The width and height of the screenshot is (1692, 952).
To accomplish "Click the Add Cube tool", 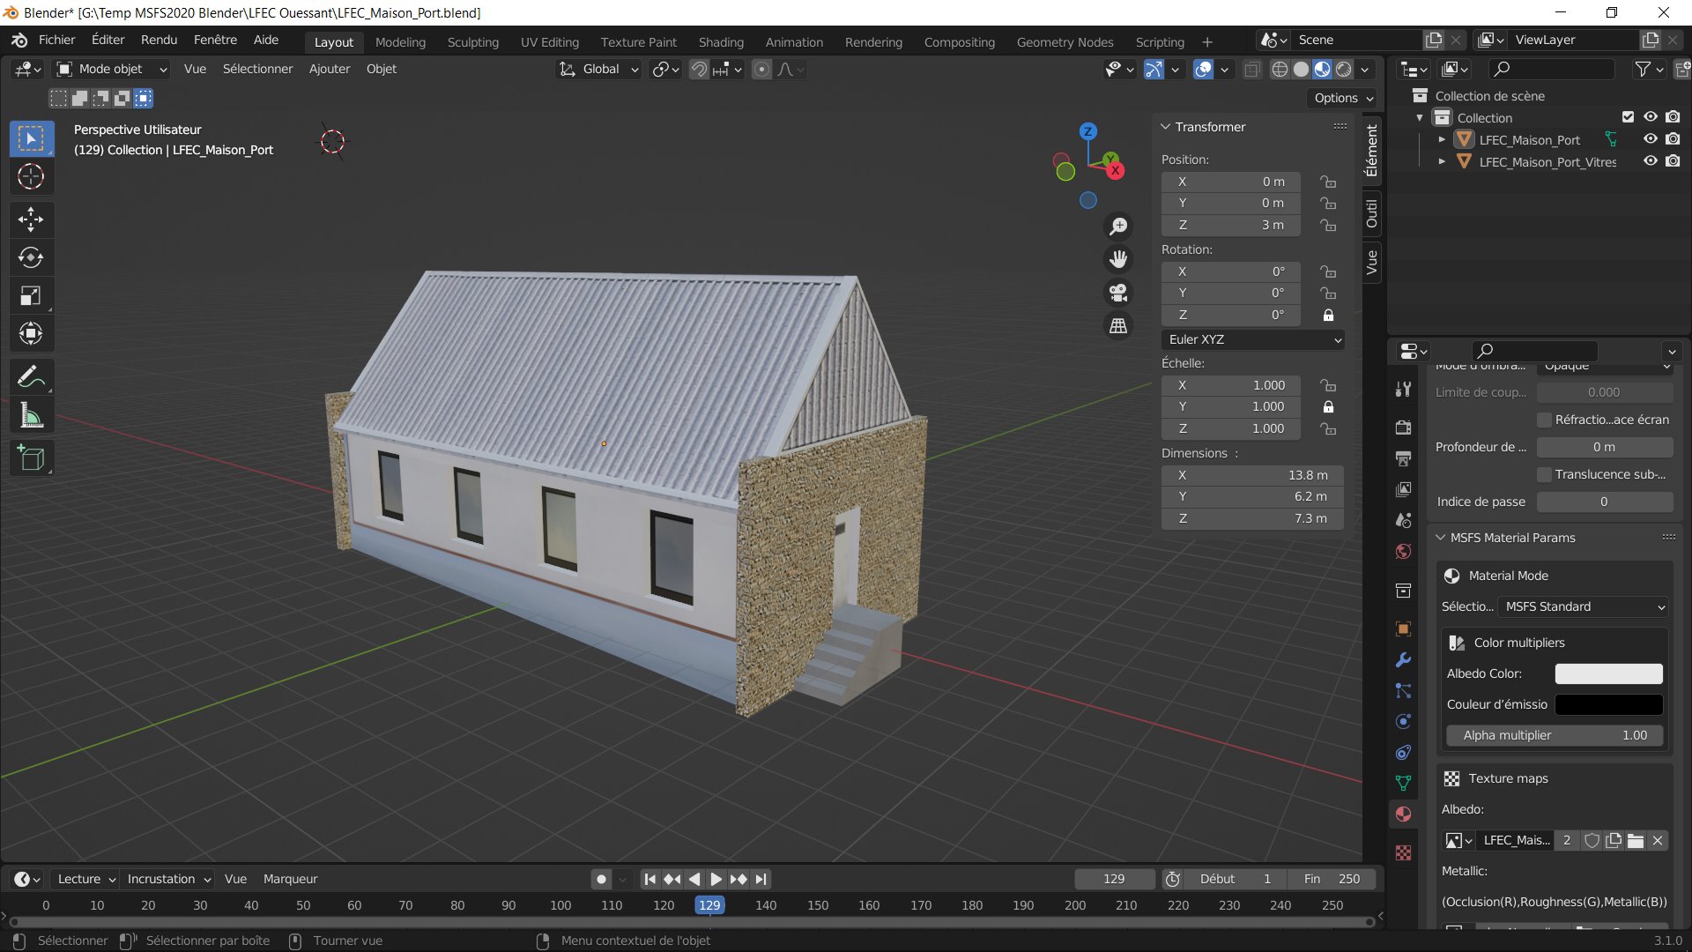I will [31, 458].
